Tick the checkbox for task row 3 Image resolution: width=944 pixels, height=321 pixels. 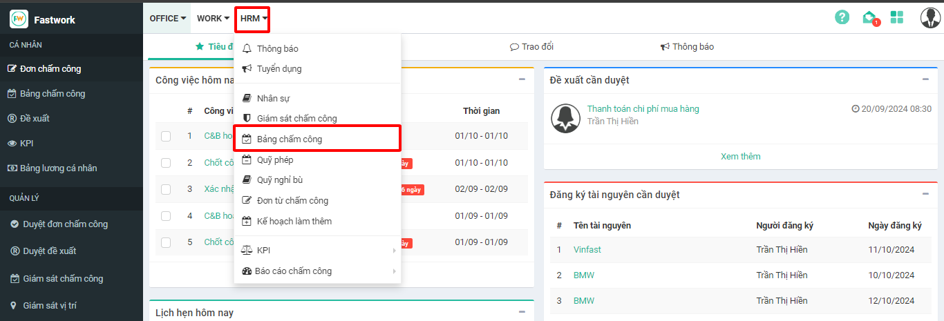pyautogui.click(x=166, y=189)
